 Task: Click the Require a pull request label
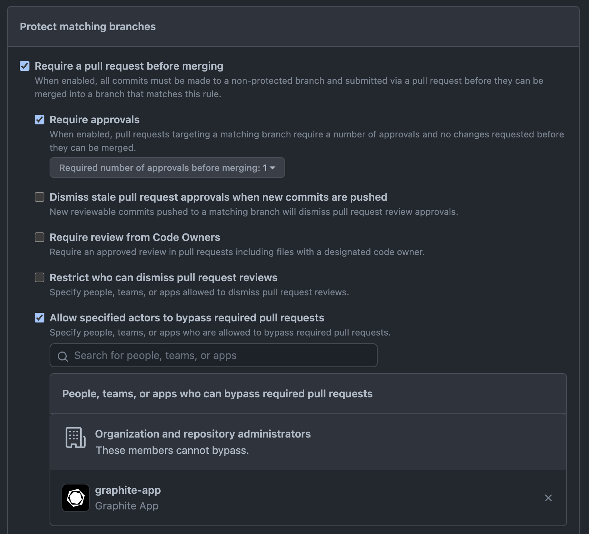(129, 66)
